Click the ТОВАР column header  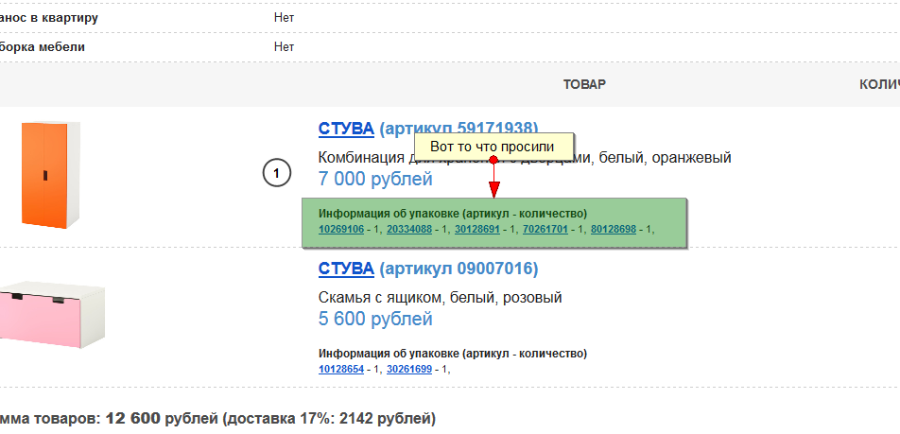(584, 84)
